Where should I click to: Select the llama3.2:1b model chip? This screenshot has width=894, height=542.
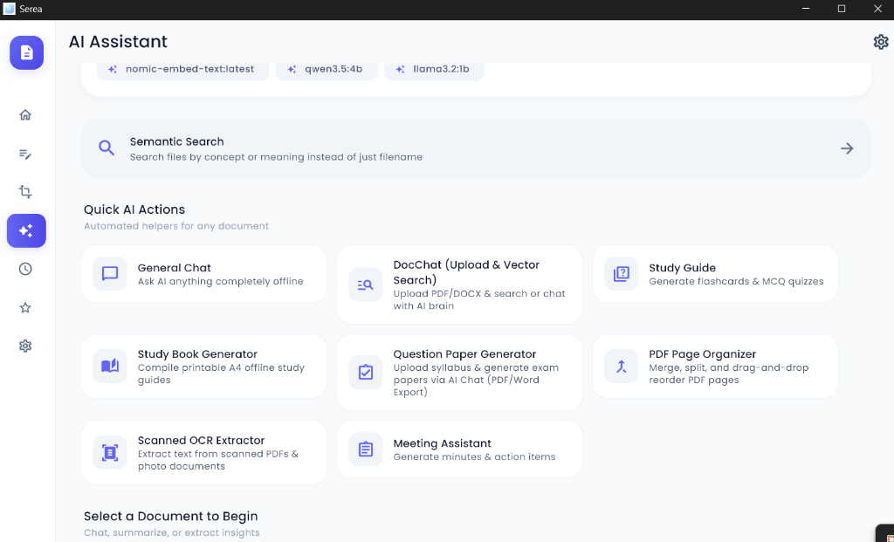click(435, 70)
